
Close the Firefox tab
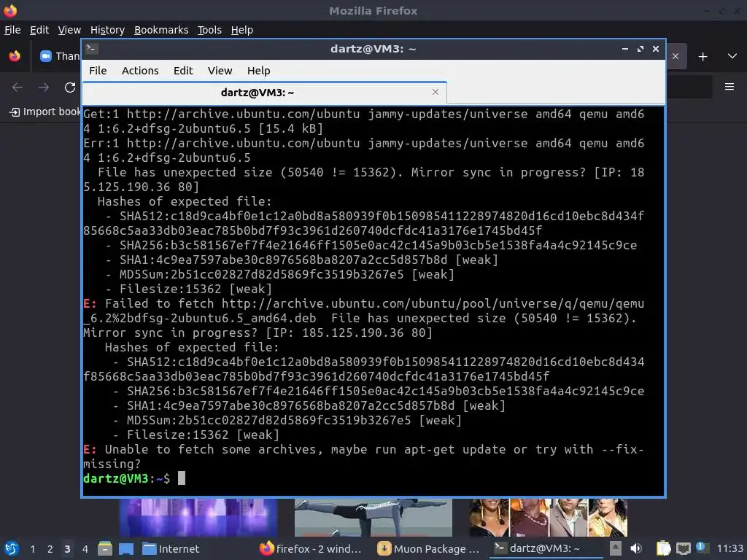coord(676,56)
